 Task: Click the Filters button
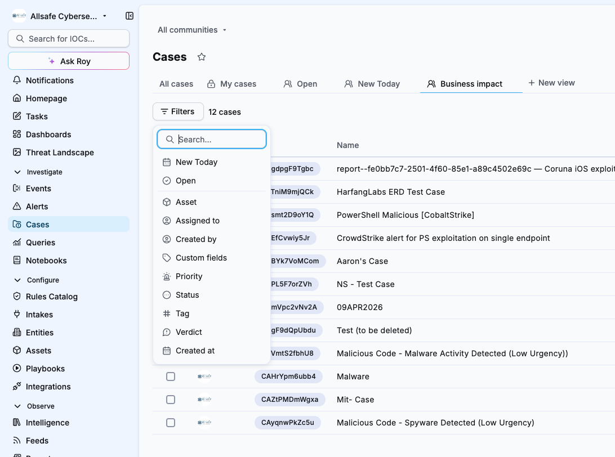point(178,111)
